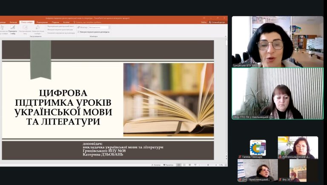Click the next slide arrow near the scrollbar

pos(227,159)
